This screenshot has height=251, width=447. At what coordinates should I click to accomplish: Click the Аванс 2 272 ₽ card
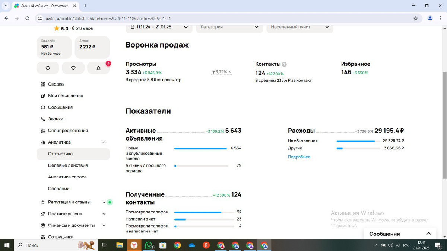point(92,47)
